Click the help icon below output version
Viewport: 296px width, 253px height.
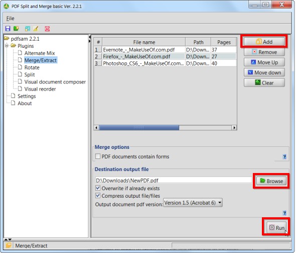(284, 213)
